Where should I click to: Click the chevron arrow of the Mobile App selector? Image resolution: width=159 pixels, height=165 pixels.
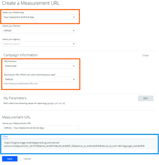coord(74,17)
